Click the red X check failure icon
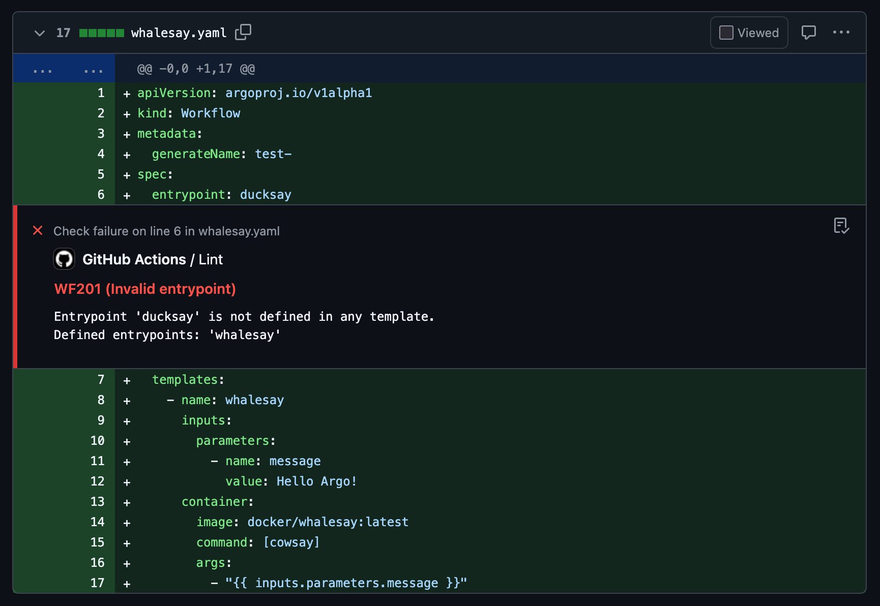880x606 pixels. 38,231
